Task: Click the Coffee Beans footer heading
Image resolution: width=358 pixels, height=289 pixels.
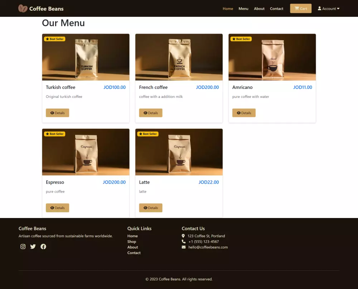Action: click(x=33, y=228)
